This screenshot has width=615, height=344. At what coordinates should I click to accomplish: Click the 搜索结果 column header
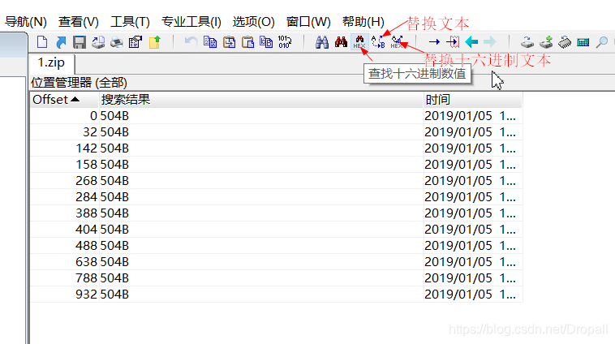261,100
